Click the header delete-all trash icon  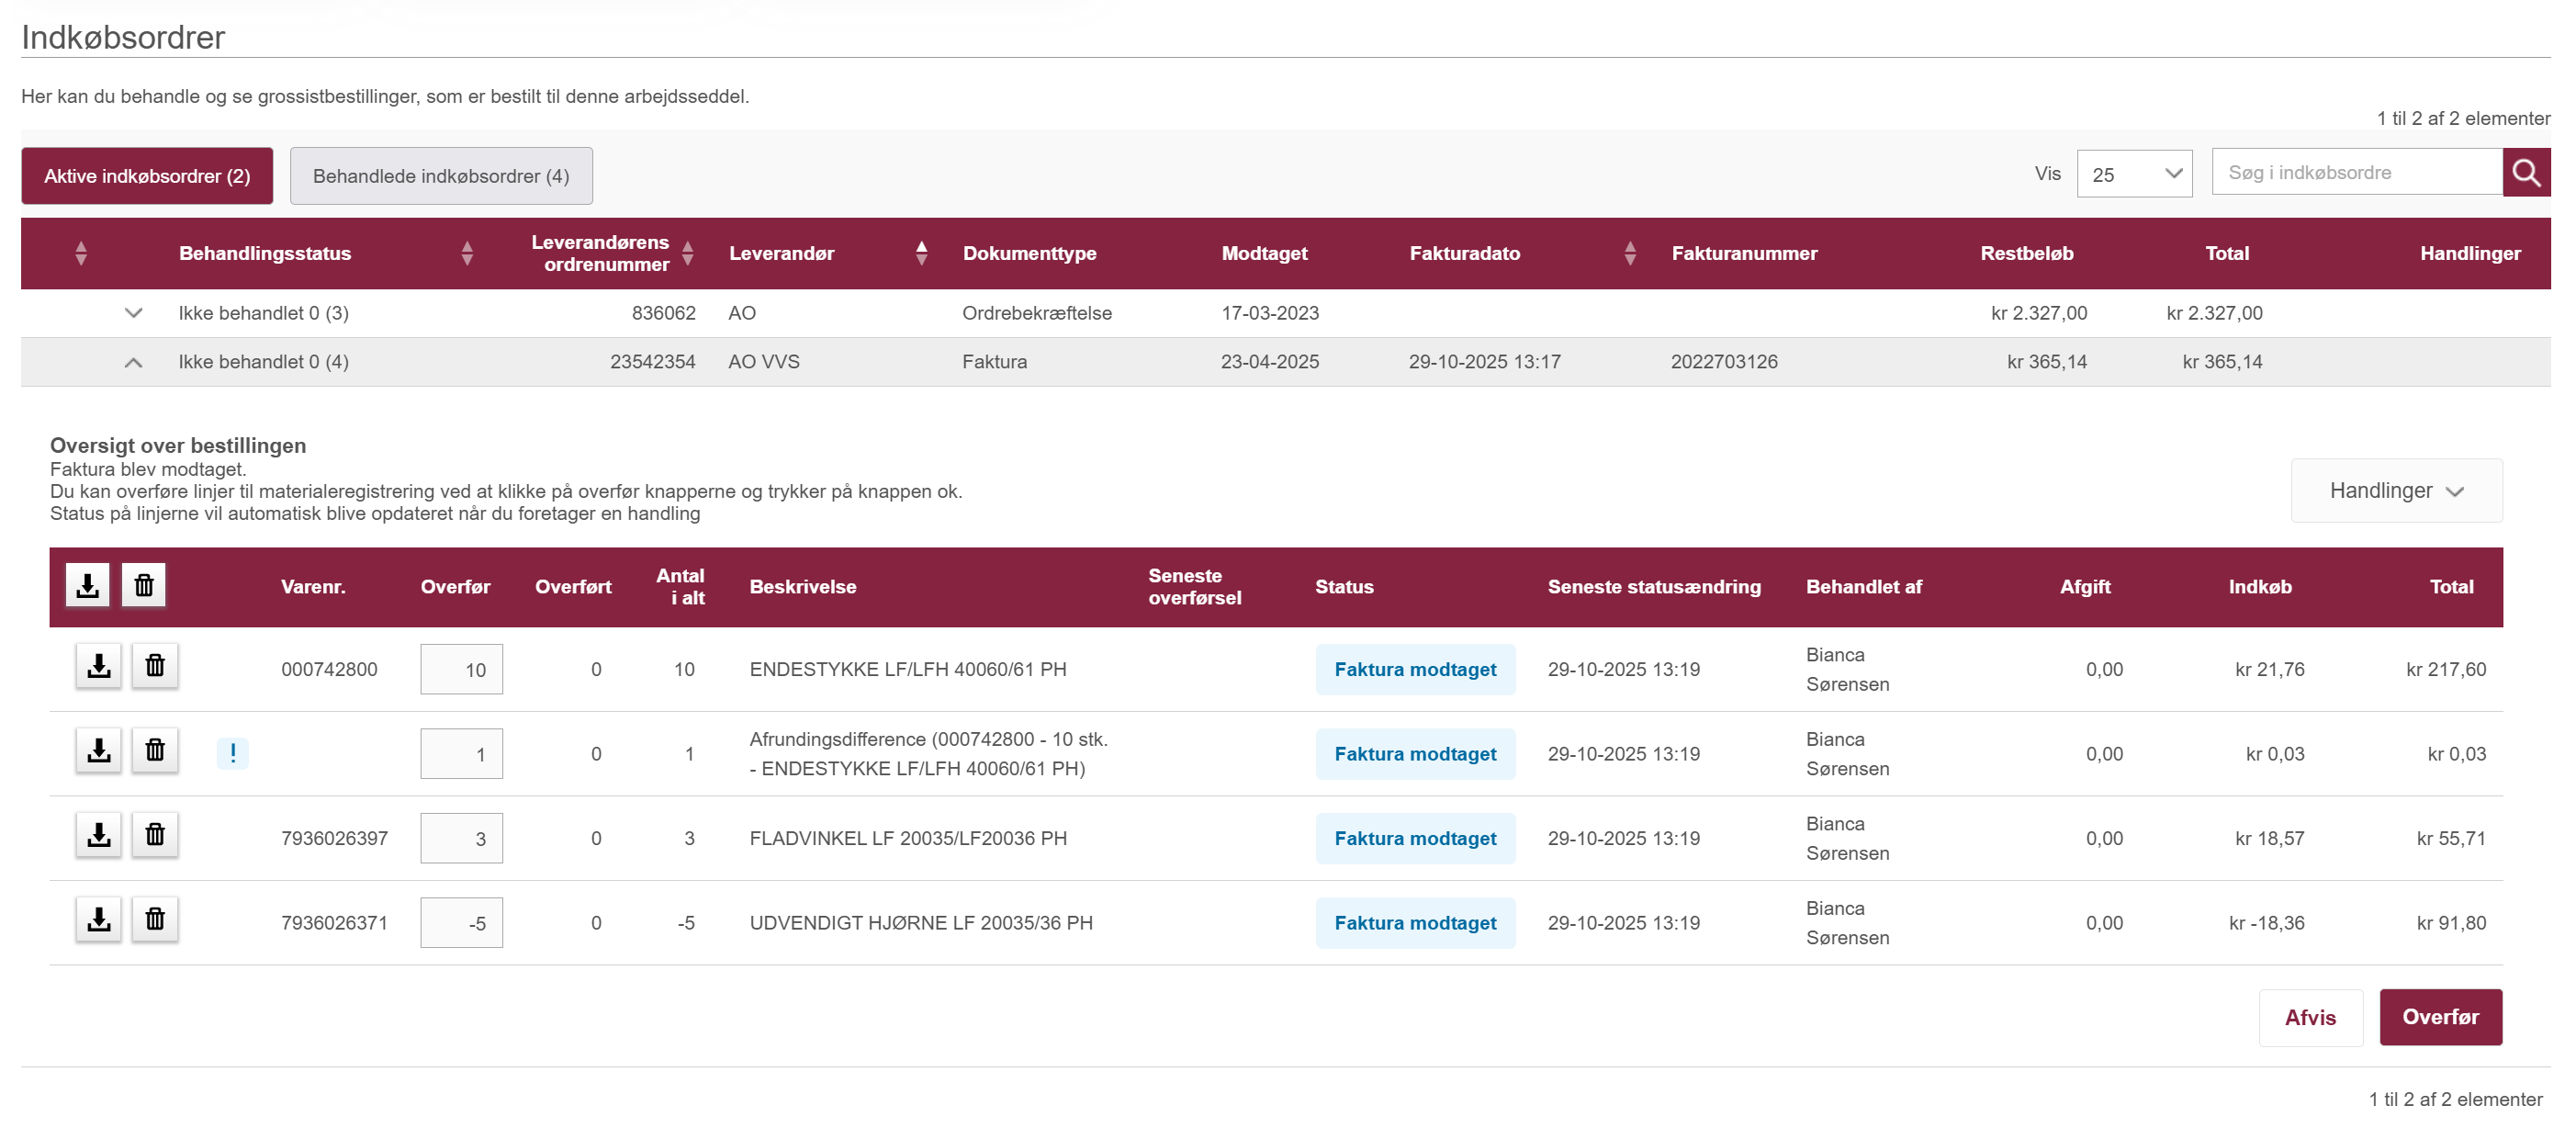point(144,585)
